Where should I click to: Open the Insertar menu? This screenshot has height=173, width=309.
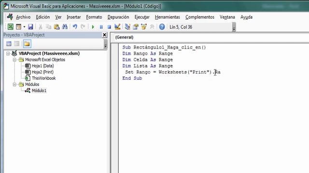point(74,17)
